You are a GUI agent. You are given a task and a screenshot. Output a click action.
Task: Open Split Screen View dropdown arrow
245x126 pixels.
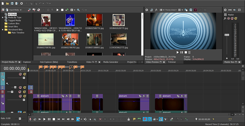(164, 10)
